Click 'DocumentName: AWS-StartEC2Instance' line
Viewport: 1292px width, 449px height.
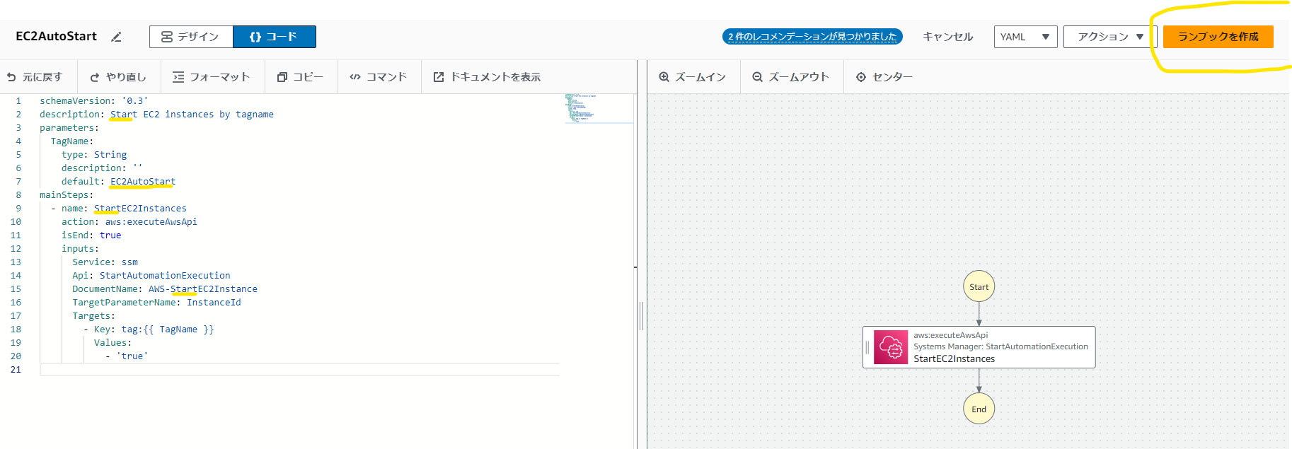click(x=165, y=289)
